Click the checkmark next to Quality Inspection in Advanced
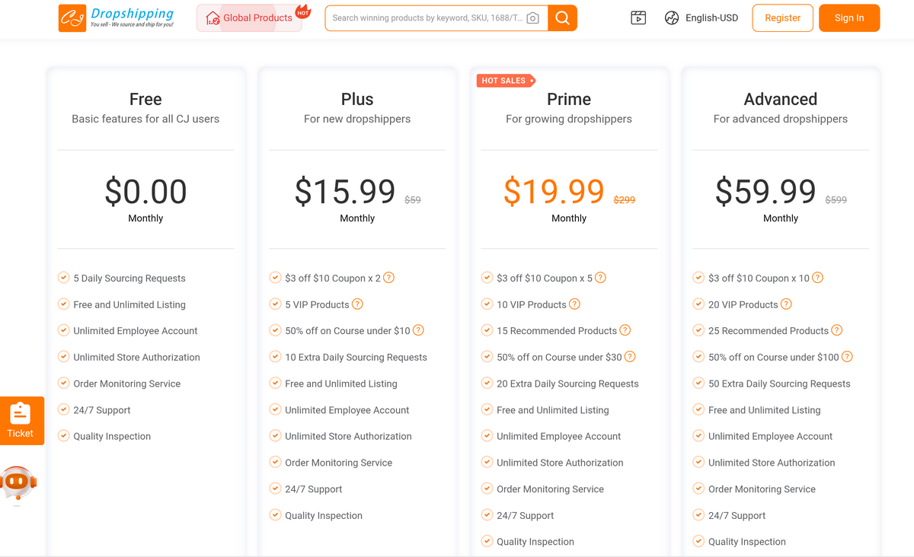Viewport: 914px width, 557px height. click(698, 541)
